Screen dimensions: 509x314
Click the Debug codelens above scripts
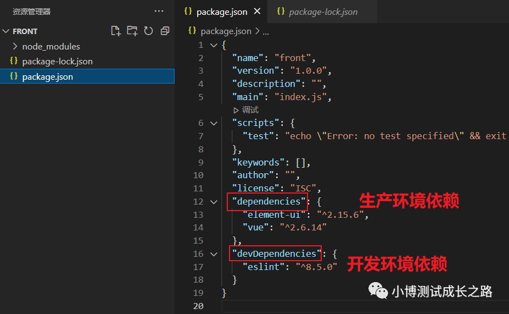(x=246, y=110)
